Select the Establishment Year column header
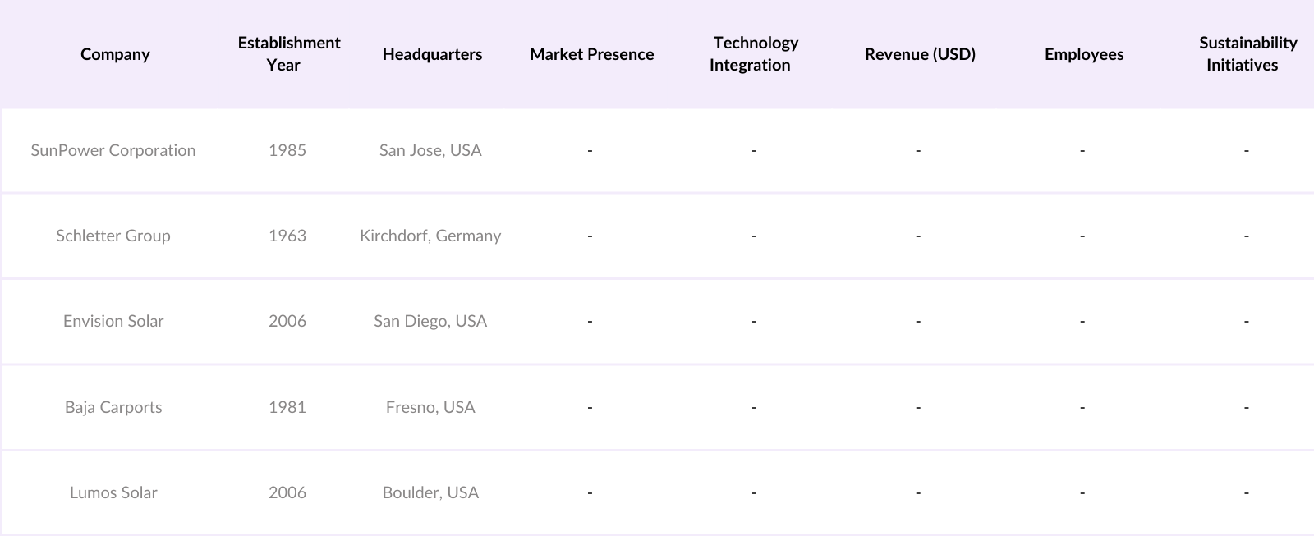This screenshot has height=536, width=1314. pos(288,53)
